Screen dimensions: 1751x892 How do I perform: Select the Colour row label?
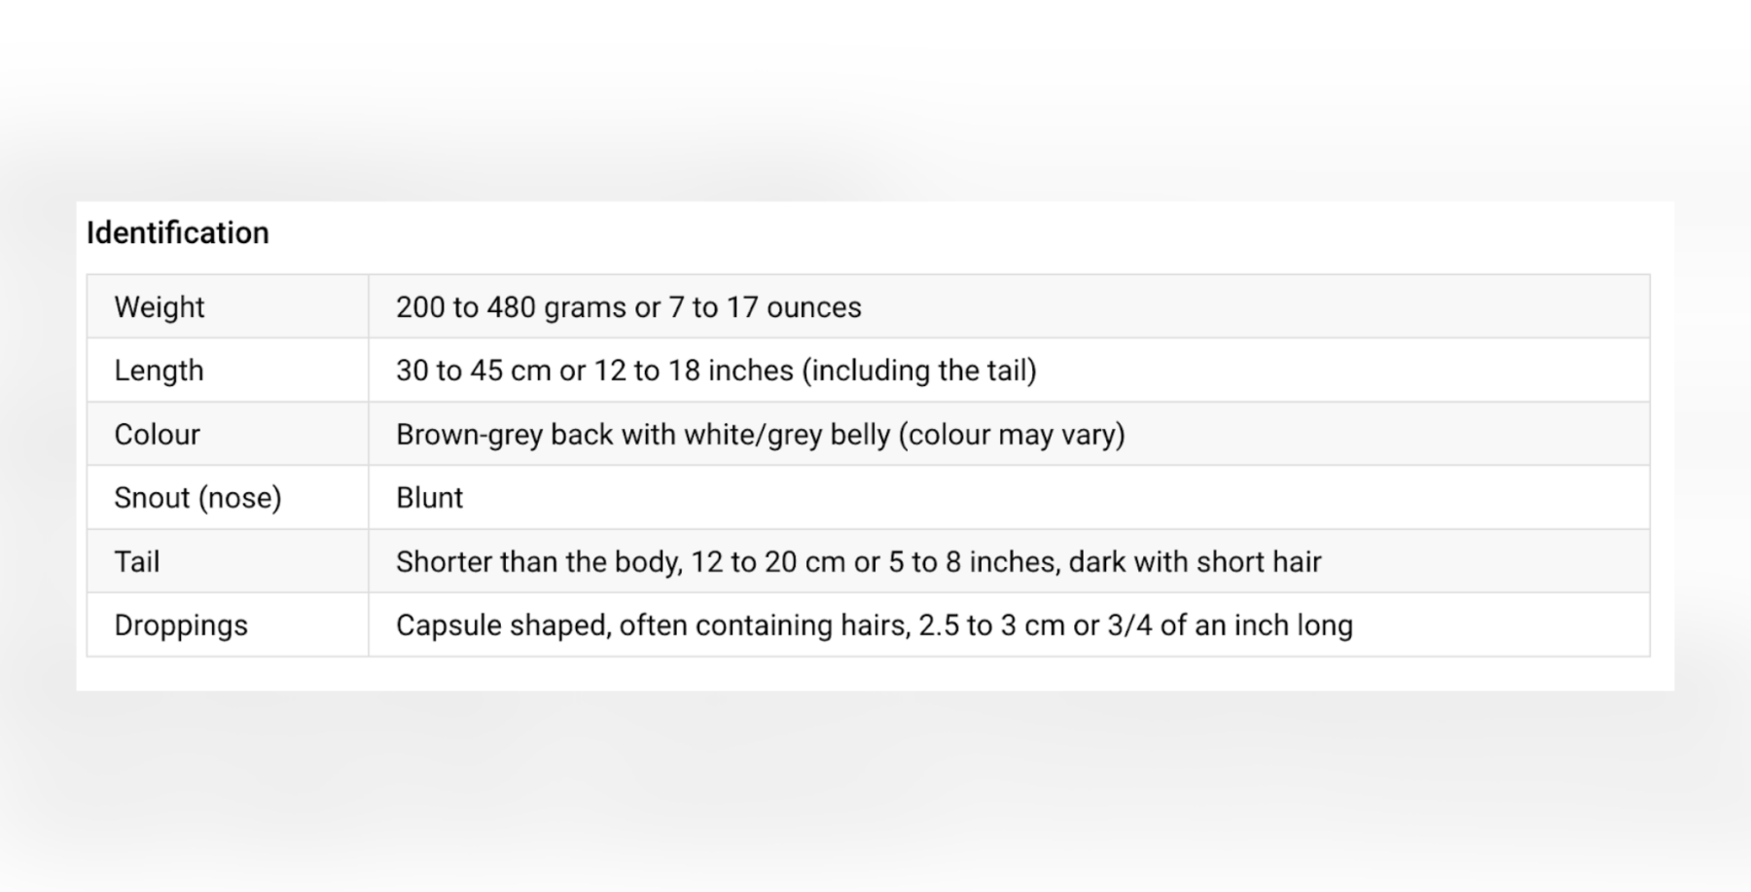click(157, 434)
